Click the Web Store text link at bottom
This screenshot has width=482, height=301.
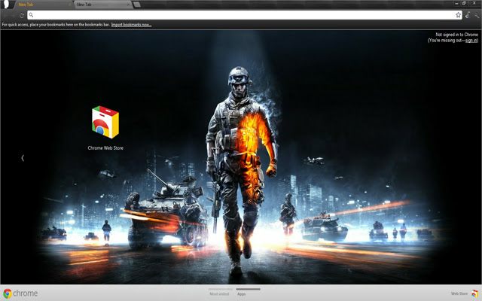tap(459, 293)
